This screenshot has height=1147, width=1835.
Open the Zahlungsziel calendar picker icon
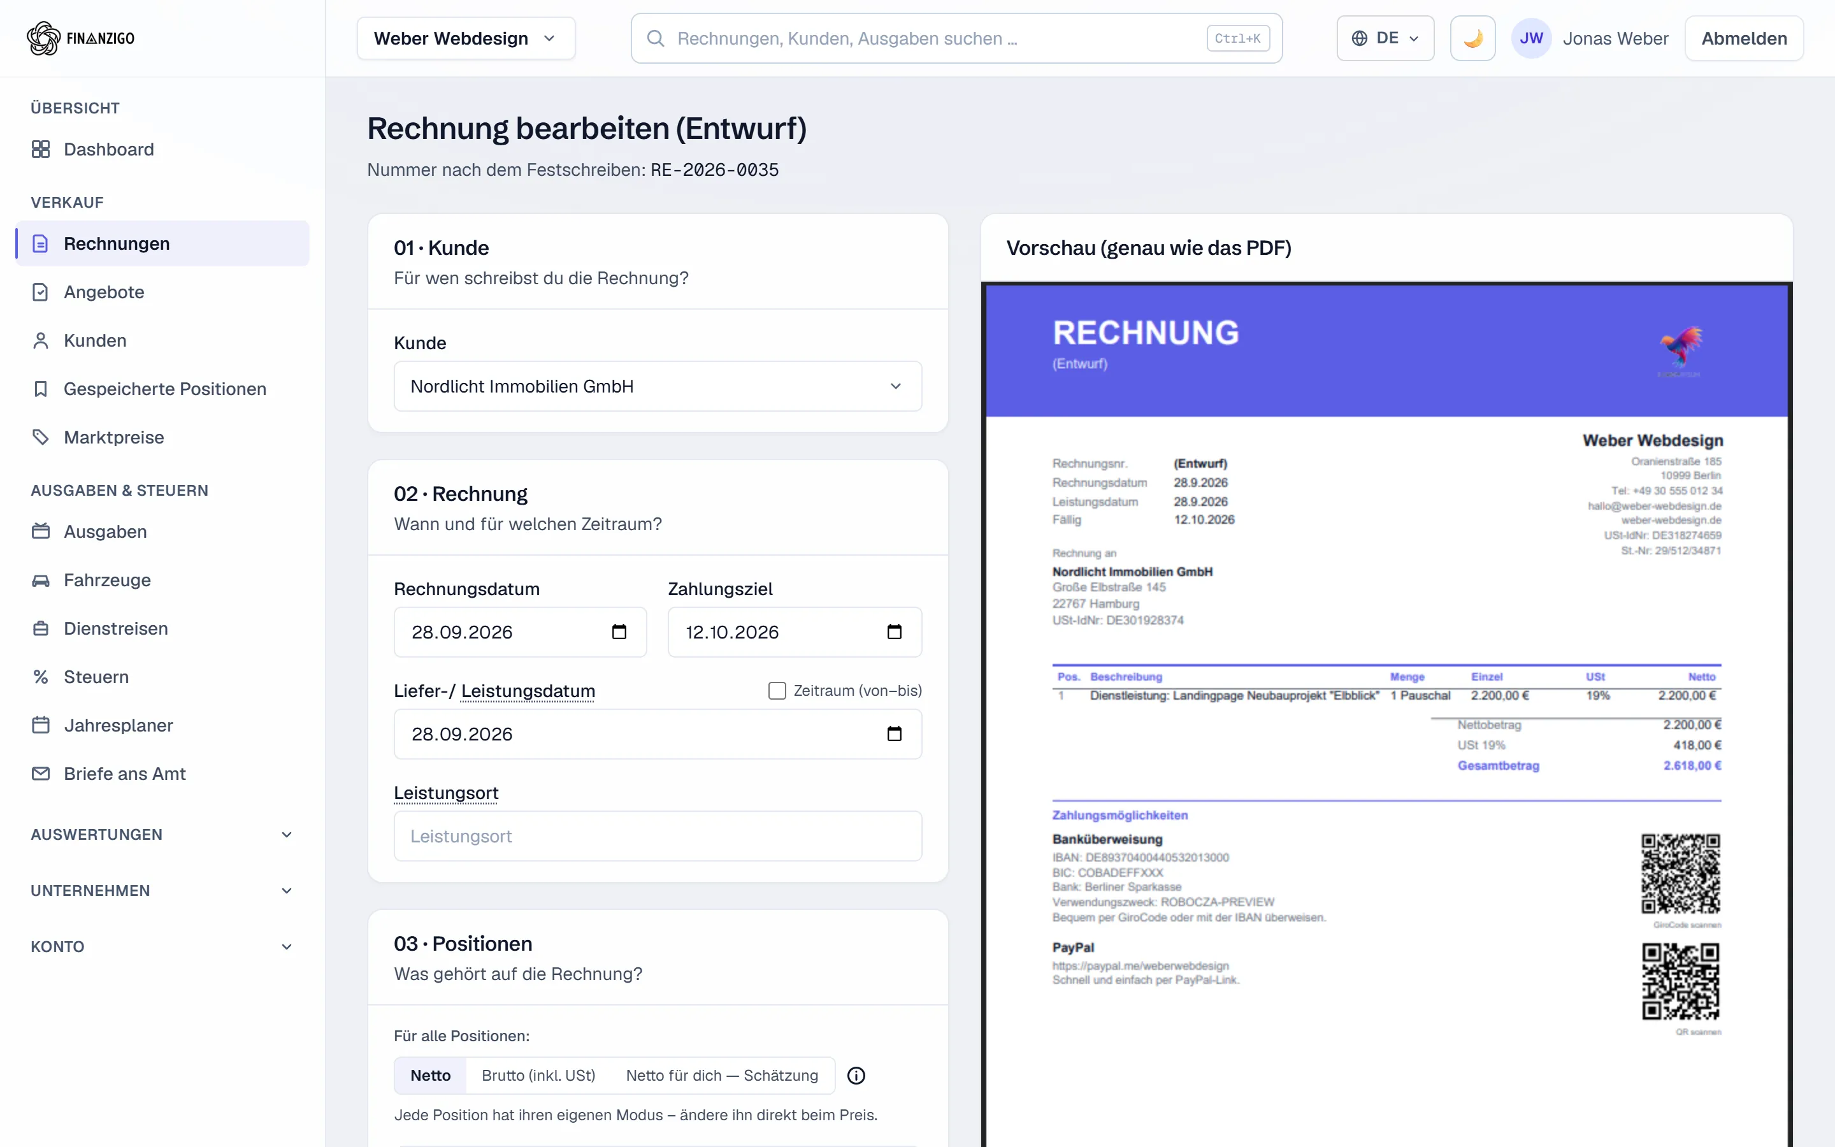pos(895,632)
